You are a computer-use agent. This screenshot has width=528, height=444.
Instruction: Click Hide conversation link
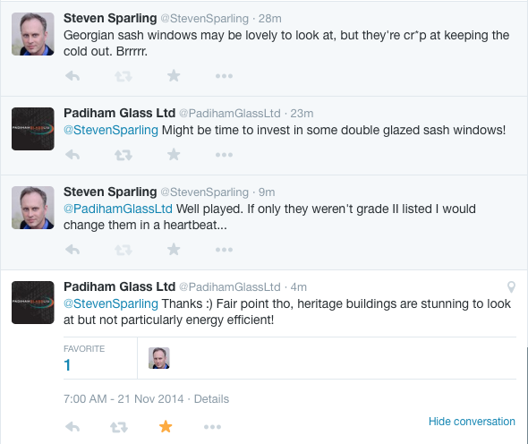pyautogui.click(x=472, y=422)
